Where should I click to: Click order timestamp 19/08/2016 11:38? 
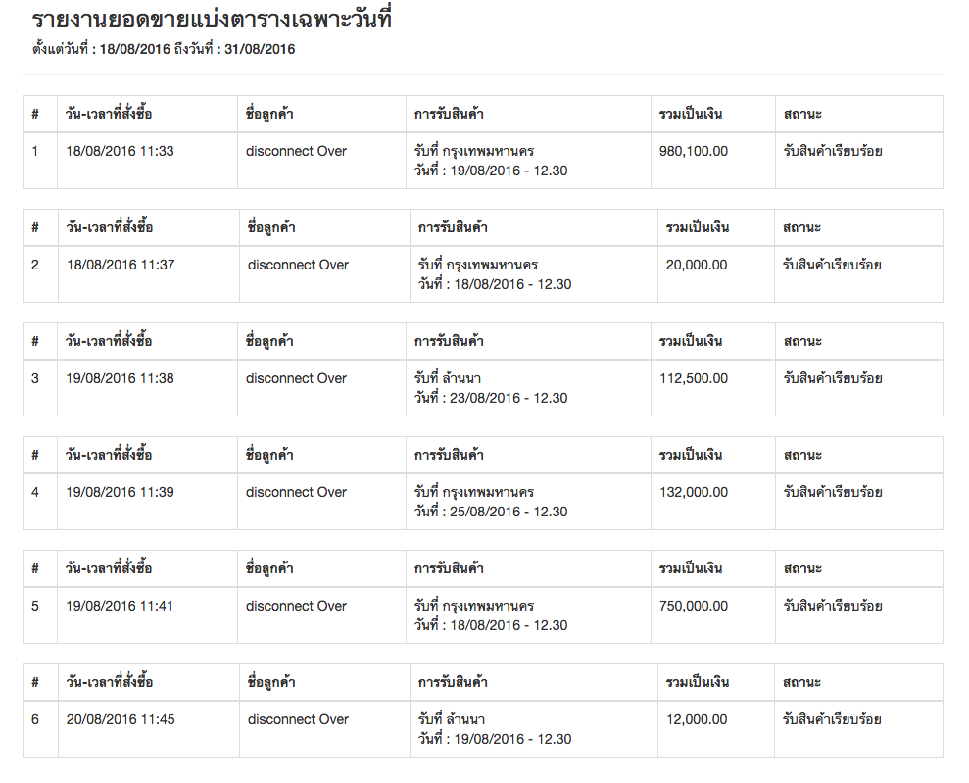click(x=120, y=378)
